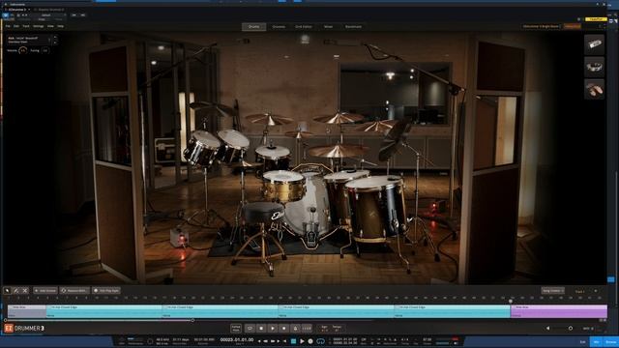Click the timeline playhead marker
Viewport: 619px width, 348px height.
[x=511, y=301]
